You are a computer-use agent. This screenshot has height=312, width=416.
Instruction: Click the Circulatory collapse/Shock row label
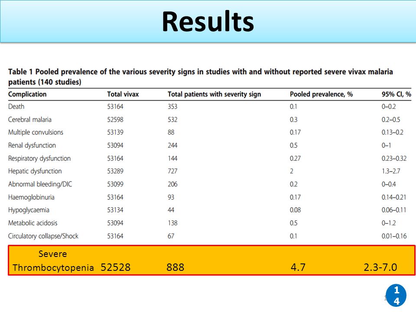tap(43, 236)
